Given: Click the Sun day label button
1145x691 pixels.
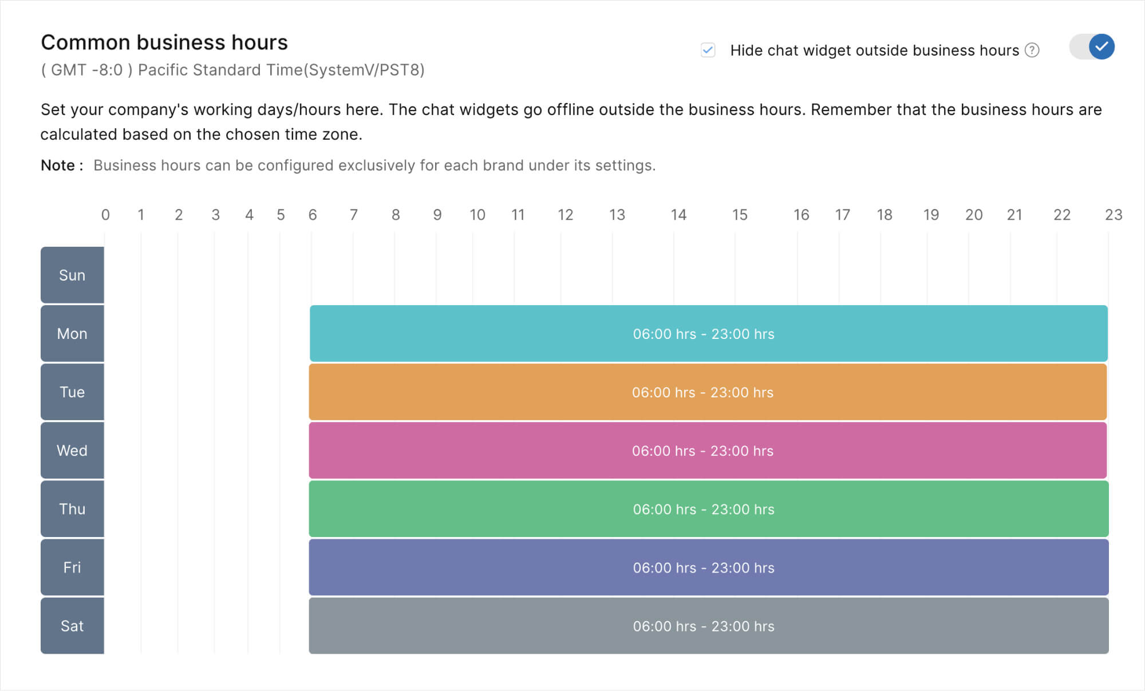Looking at the screenshot, I should [x=72, y=275].
